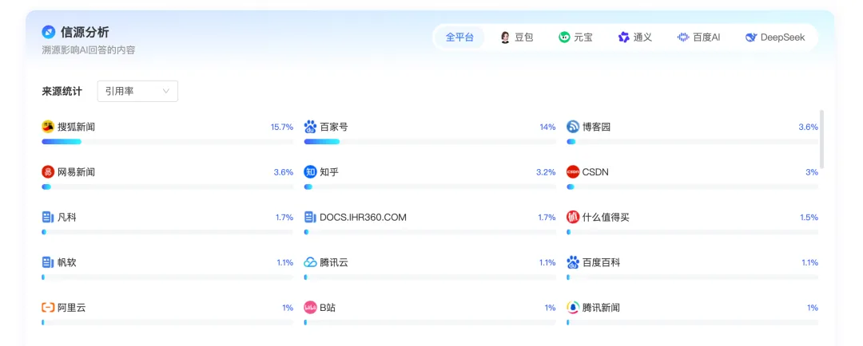
Task: Click the B站 pink logo icon
Action: click(310, 308)
